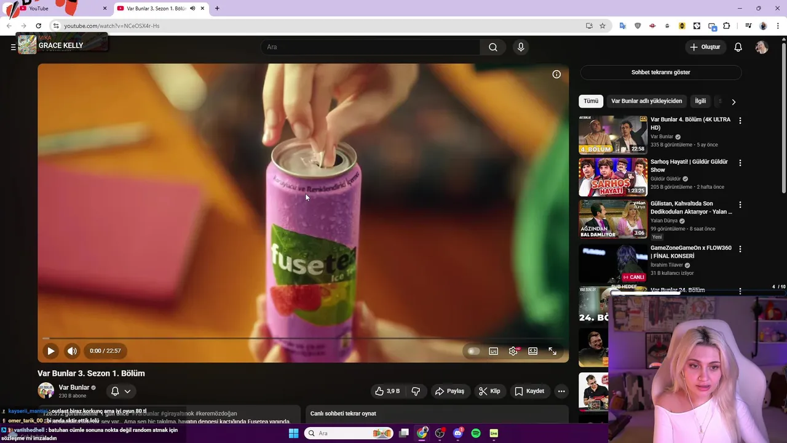Open the Chrome three-dot menu
787x443 pixels.
tap(778, 26)
